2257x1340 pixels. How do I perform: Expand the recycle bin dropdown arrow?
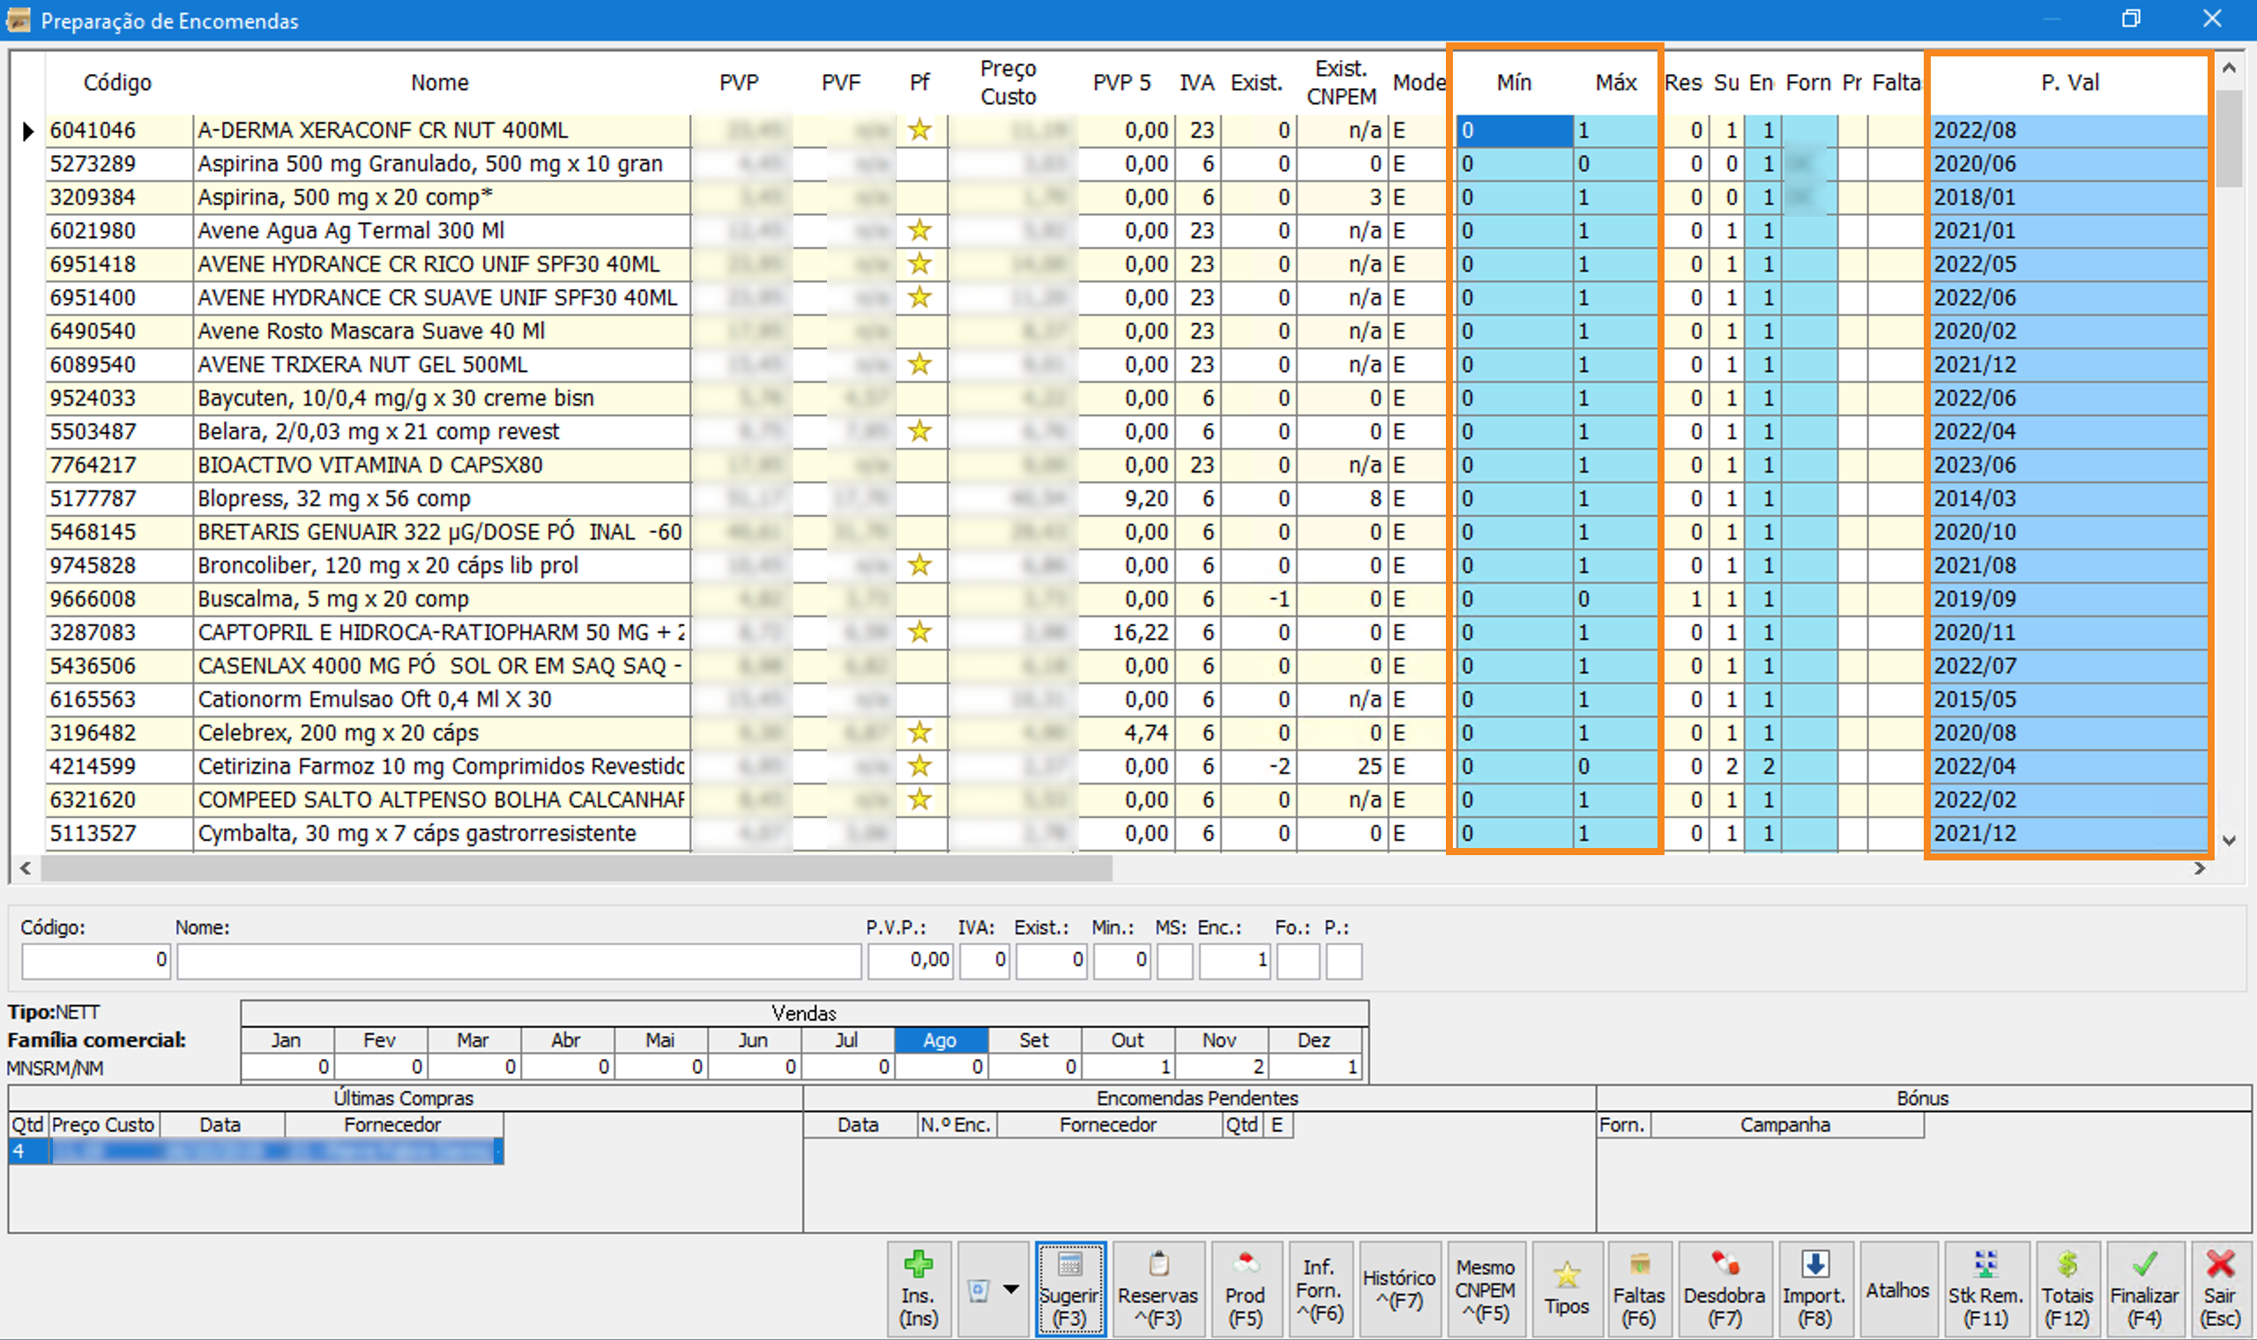[1011, 1290]
